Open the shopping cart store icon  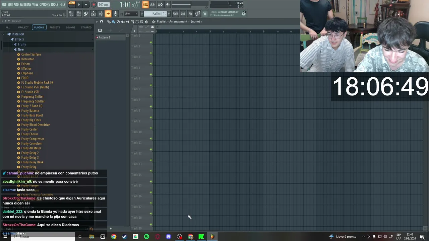click(205, 14)
